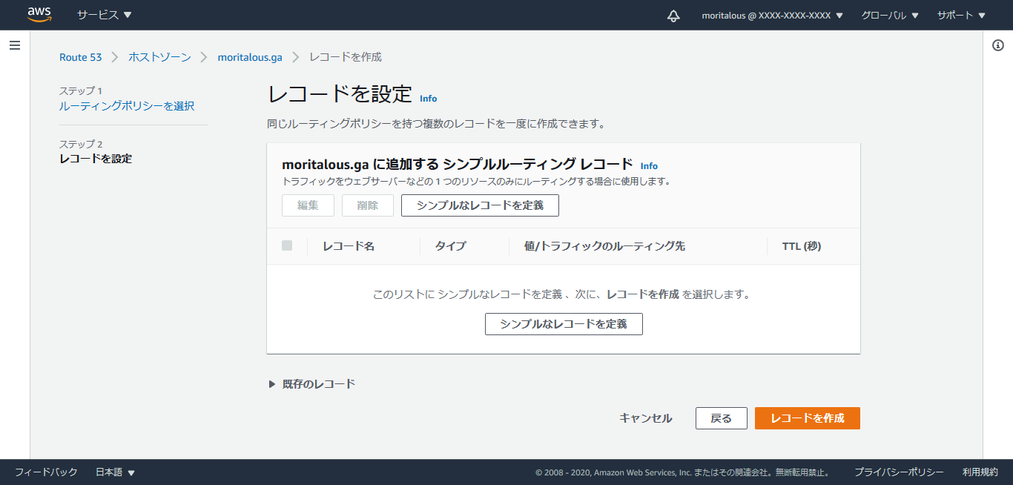This screenshot has height=485, width=1013.
Task: Open the moritalous account dropdown
Action: coord(772,16)
